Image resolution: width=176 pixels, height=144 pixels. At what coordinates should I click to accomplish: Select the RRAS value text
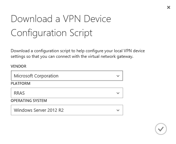pos(19,93)
